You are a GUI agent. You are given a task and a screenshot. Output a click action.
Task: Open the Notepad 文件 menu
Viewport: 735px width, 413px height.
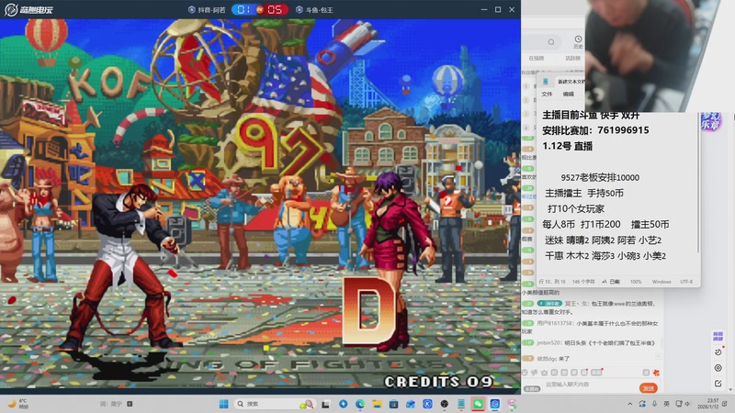(547, 95)
